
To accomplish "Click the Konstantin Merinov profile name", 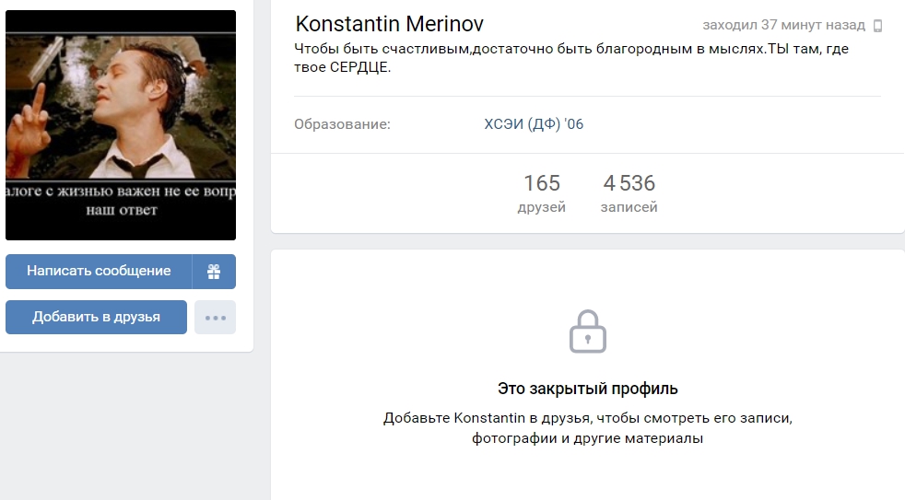I will click(390, 24).
